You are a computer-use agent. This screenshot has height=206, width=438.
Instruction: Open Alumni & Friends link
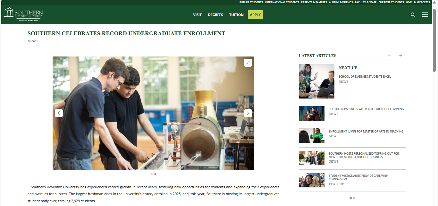tap(341, 2)
